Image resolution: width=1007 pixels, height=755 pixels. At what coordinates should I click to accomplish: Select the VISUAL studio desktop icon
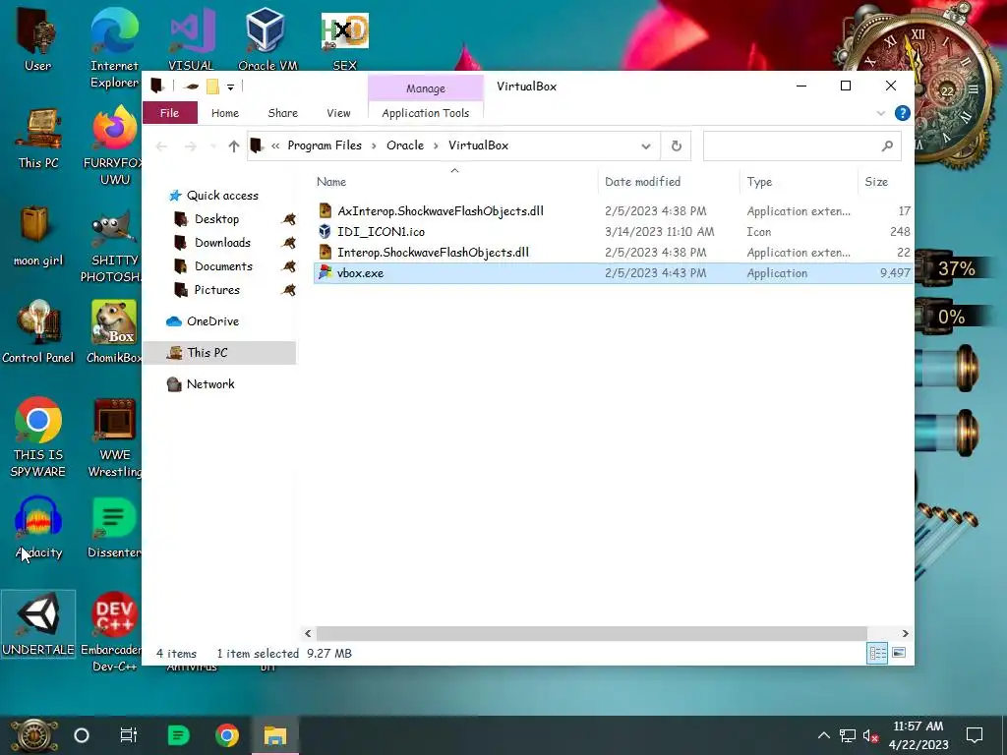[191, 39]
